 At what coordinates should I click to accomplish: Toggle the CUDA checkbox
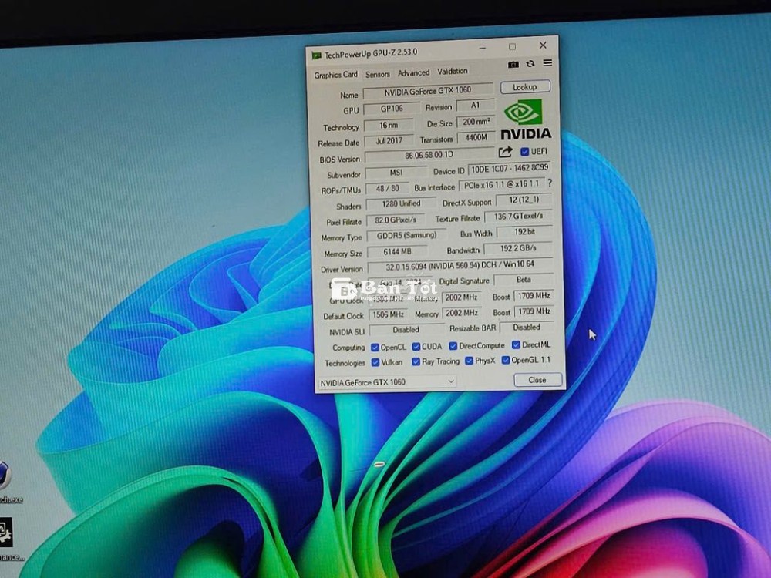coord(416,347)
